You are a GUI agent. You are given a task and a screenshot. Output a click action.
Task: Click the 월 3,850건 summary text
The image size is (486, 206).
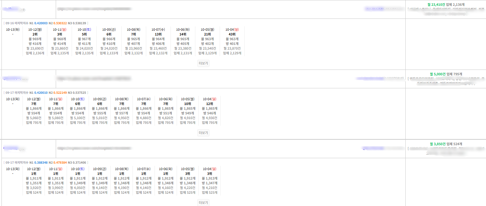(438, 144)
